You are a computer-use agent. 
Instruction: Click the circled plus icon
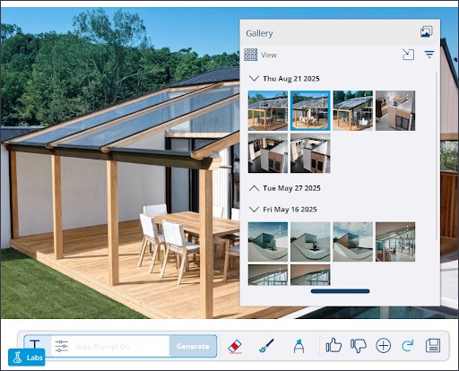pos(383,346)
